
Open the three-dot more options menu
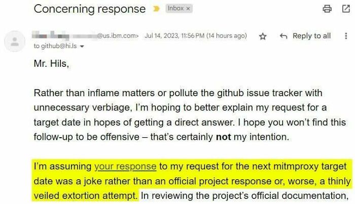click(346, 36)
